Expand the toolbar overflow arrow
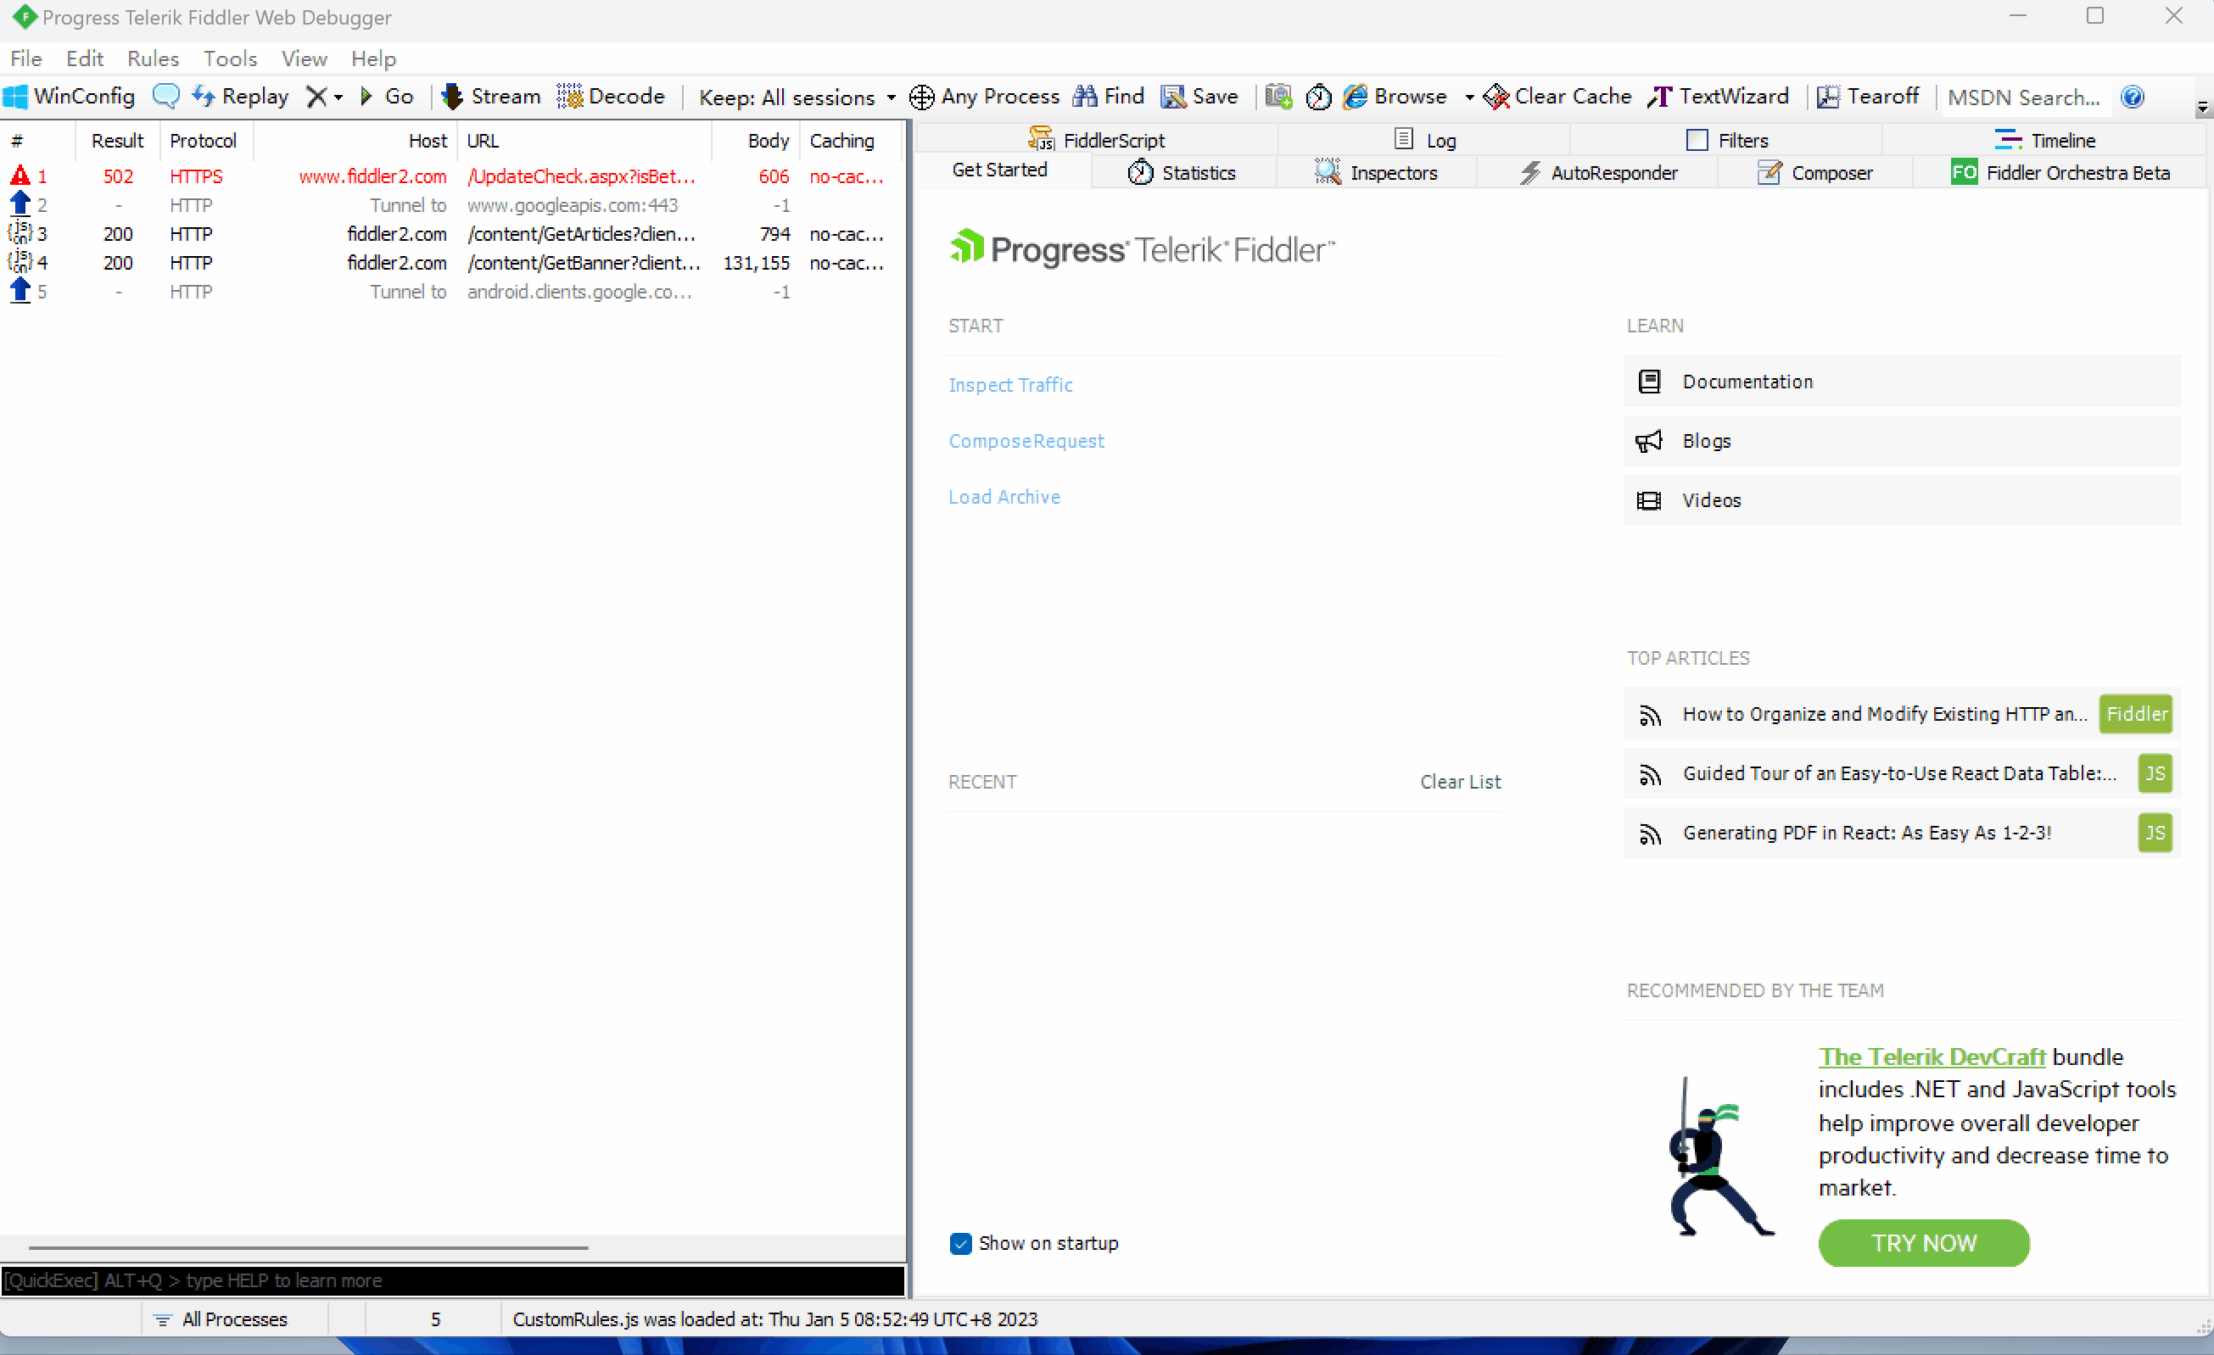 point(2202,108)
